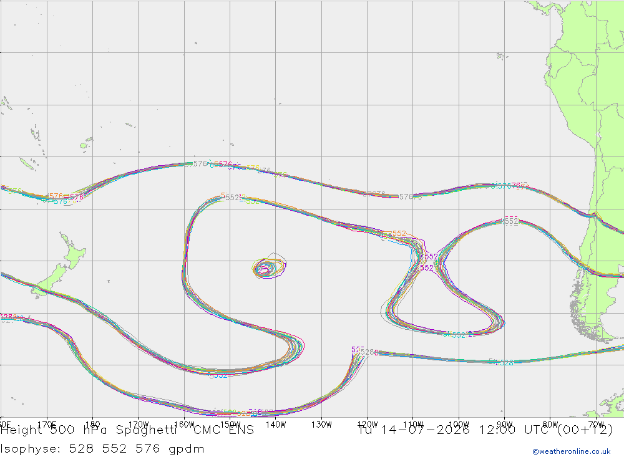Click the 130W longitude label
Screen dimensions: 624x457
pyautogui.click(x=321, y=425)
